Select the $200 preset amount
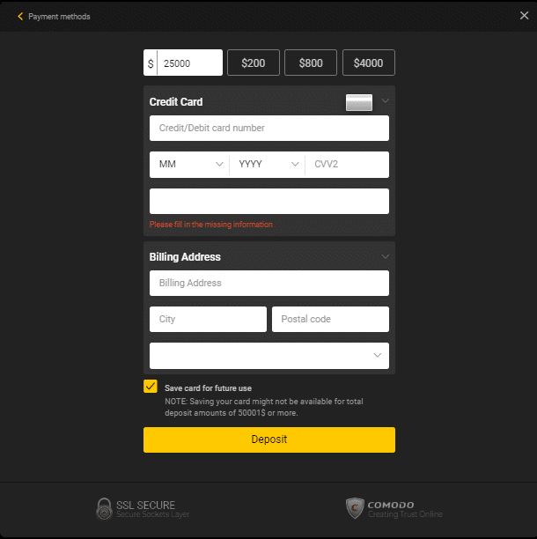 coord(254,63)
